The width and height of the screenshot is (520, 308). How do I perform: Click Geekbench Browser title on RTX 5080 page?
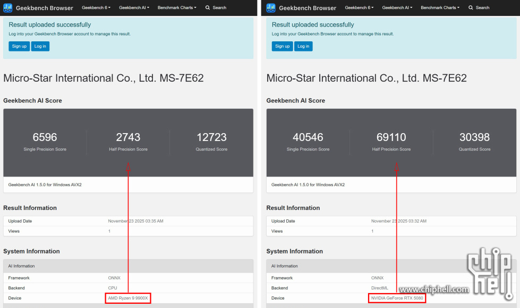(308, 8)
